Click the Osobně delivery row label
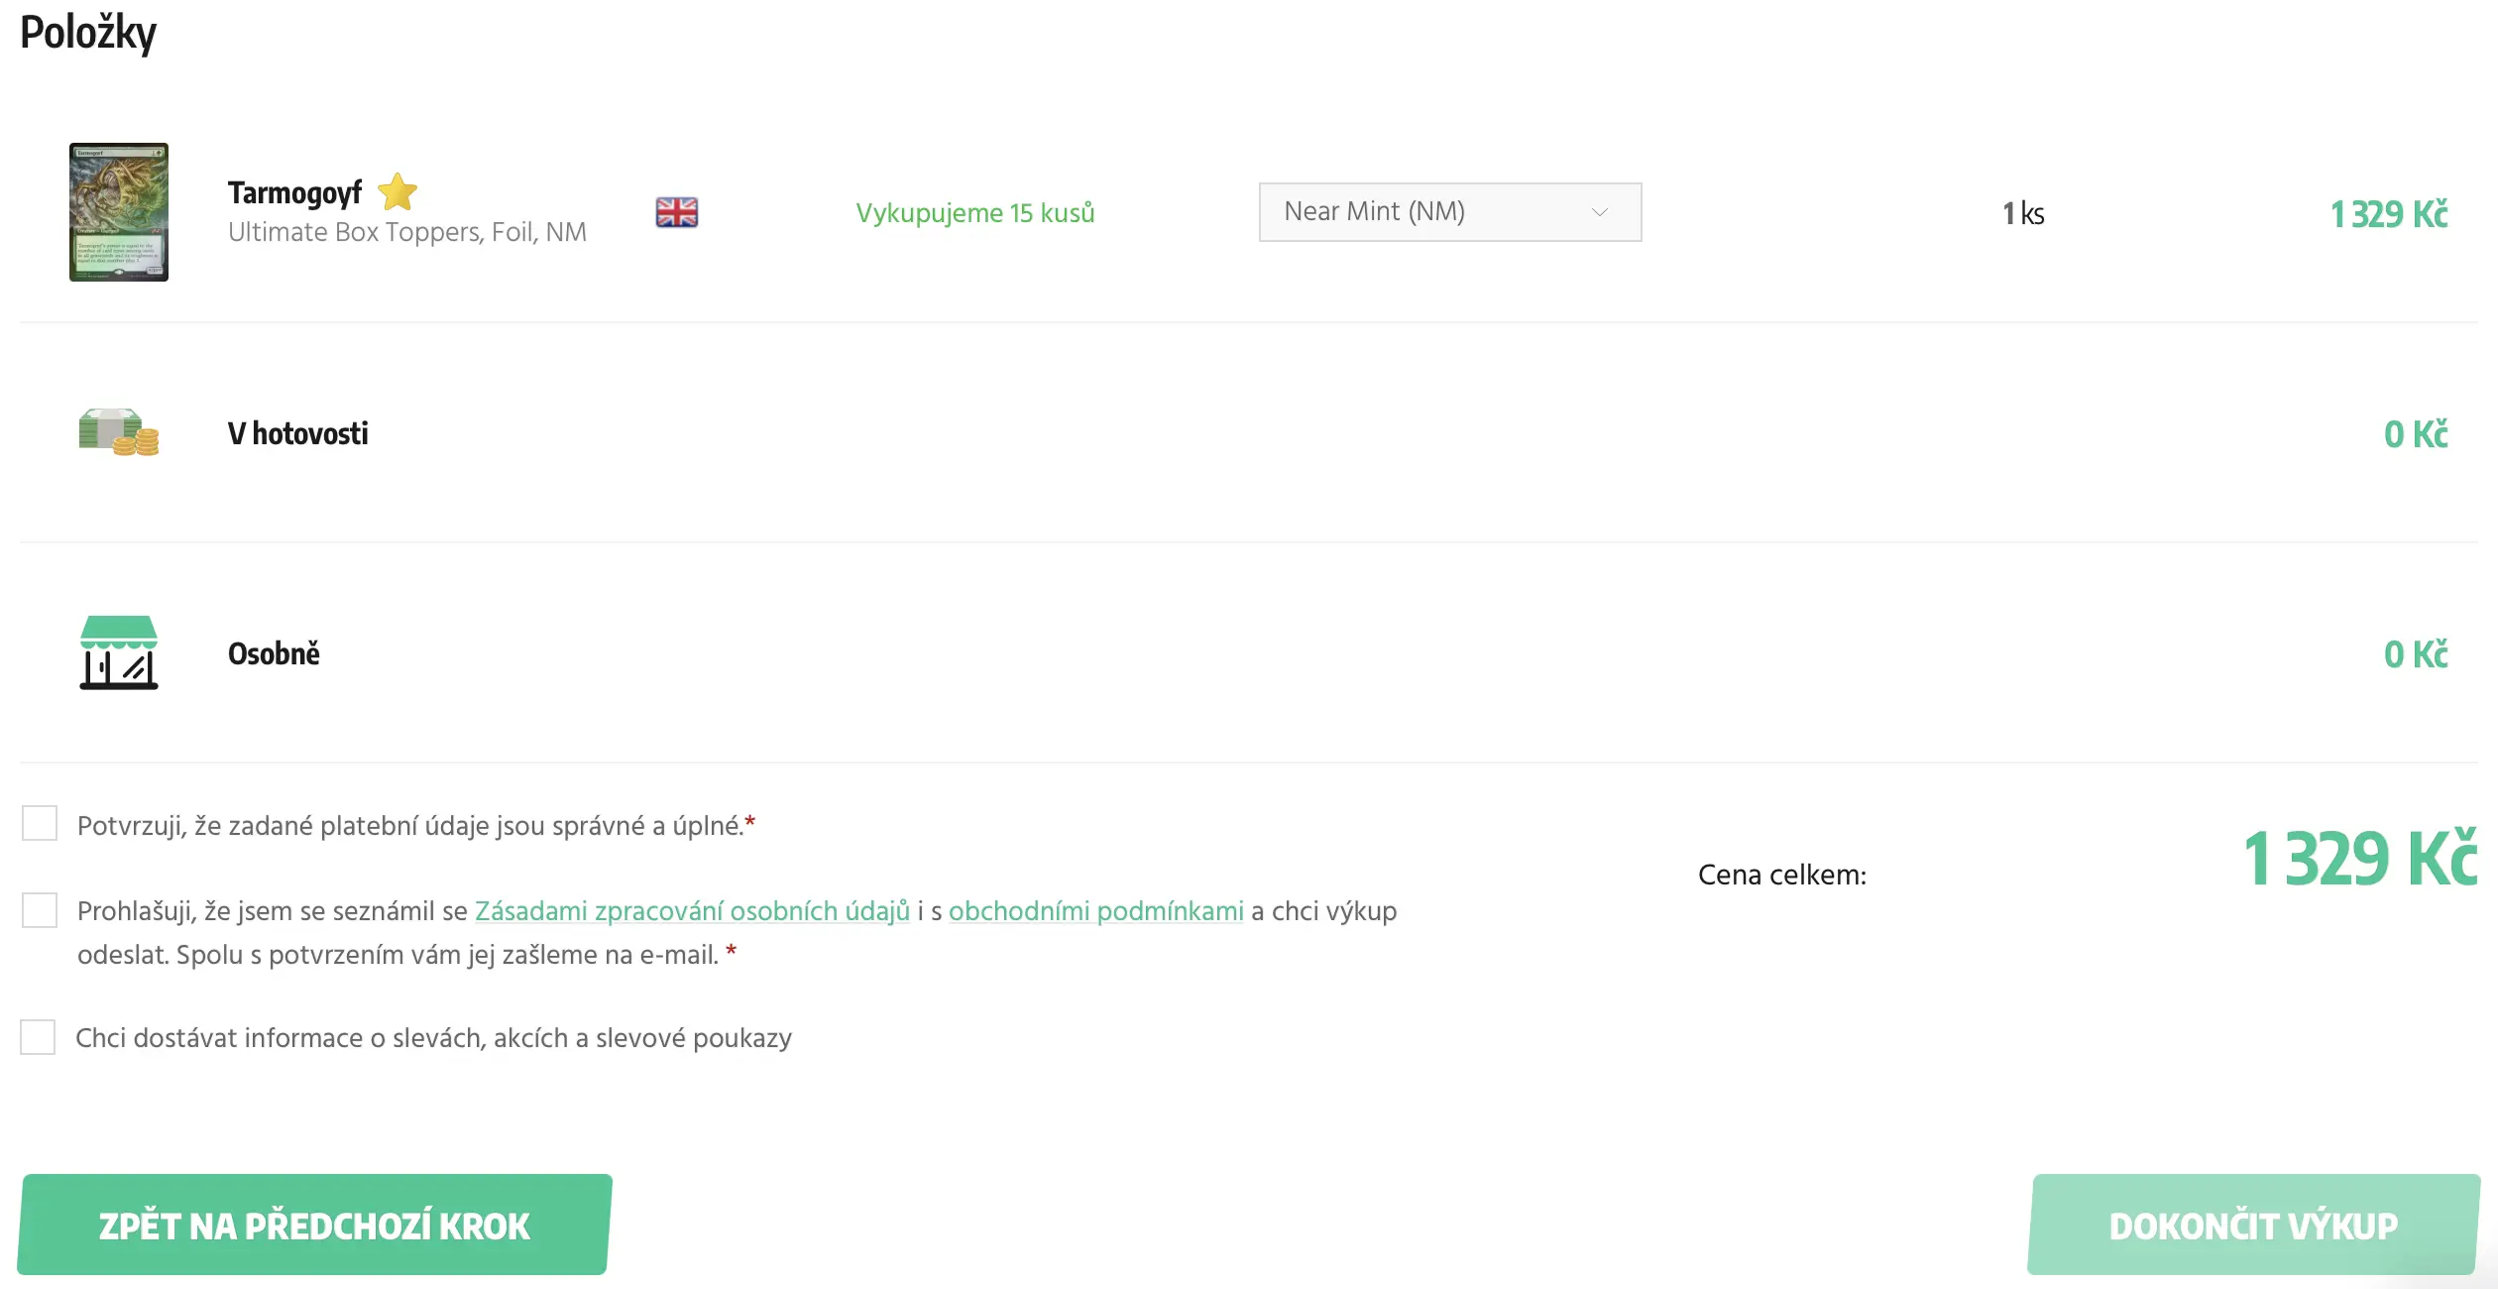Screen dimensions: 2498x1289 [275, 653]
